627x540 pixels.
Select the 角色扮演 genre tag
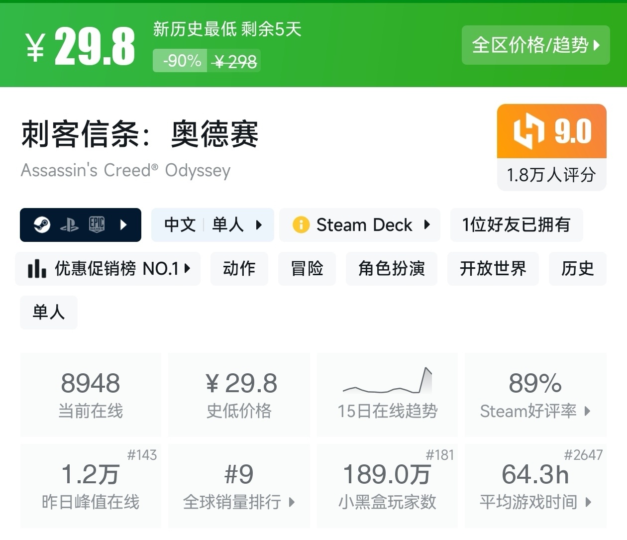click(x=391, y=269)
